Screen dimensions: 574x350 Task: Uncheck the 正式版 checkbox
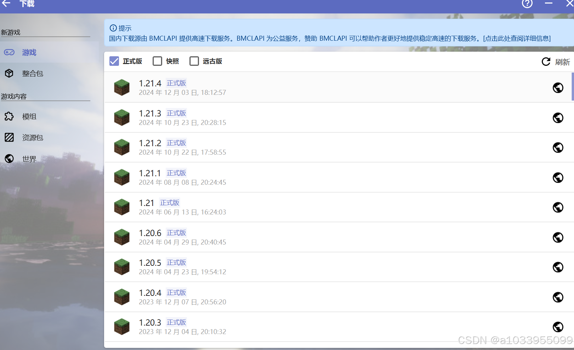114,61
